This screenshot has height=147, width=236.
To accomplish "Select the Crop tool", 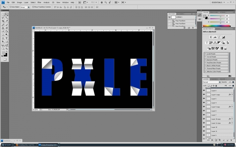I will 3,21.
